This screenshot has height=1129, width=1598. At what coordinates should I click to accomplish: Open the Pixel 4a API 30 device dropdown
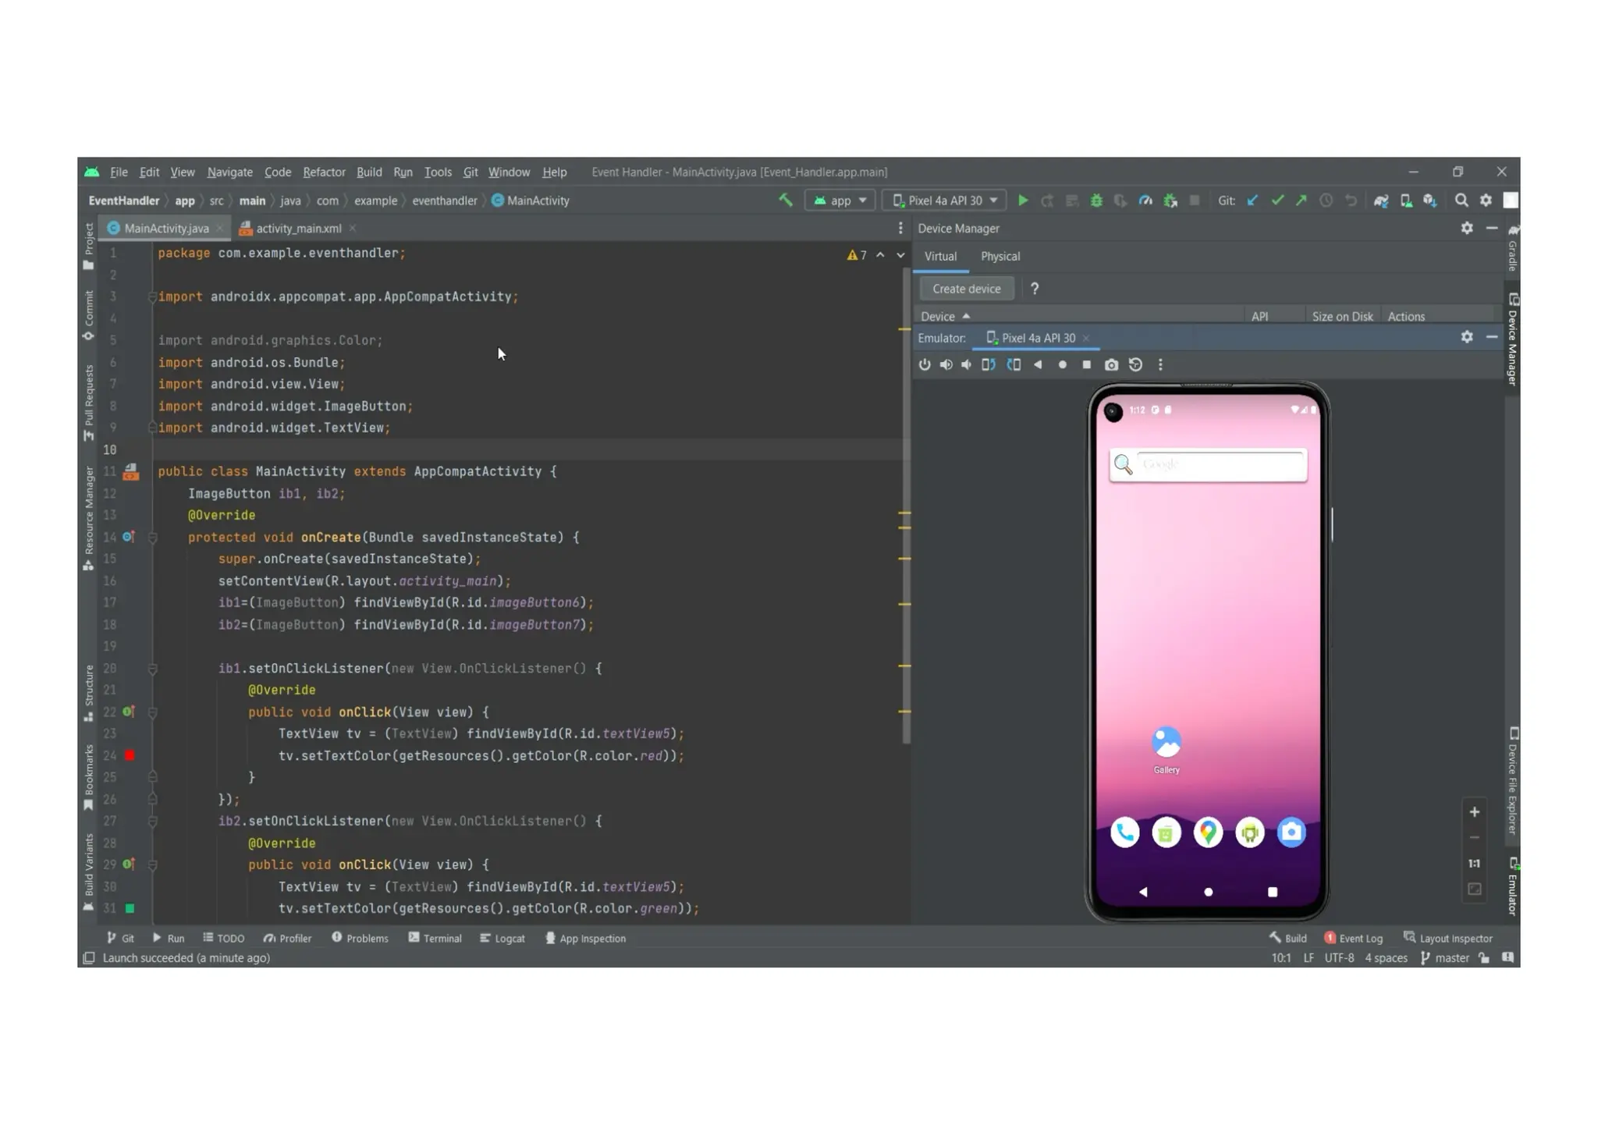[x=945, y=201]
